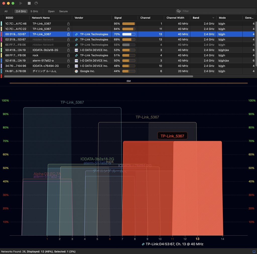Click channel 1 on the chart axis
The width and height of the screenshot is (257, 254).
(x=47, y=239)
